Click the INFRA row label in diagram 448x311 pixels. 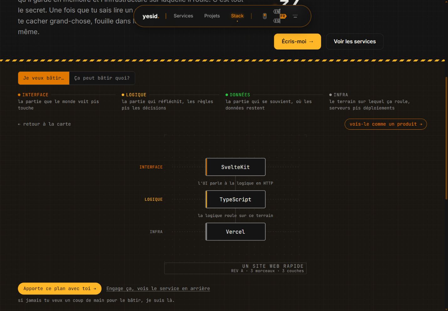[x=156, y=231]
